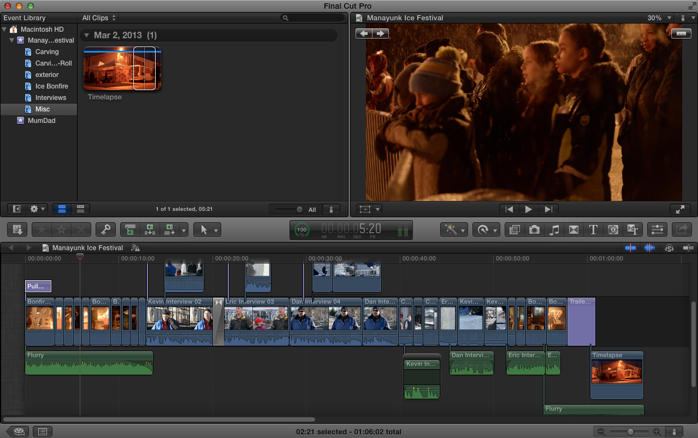Open the Keyword Editor key icon

(x=105, y=230)
